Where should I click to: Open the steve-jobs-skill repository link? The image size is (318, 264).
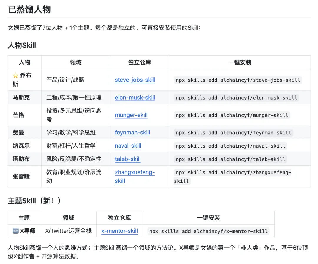(x=135, y=80)
